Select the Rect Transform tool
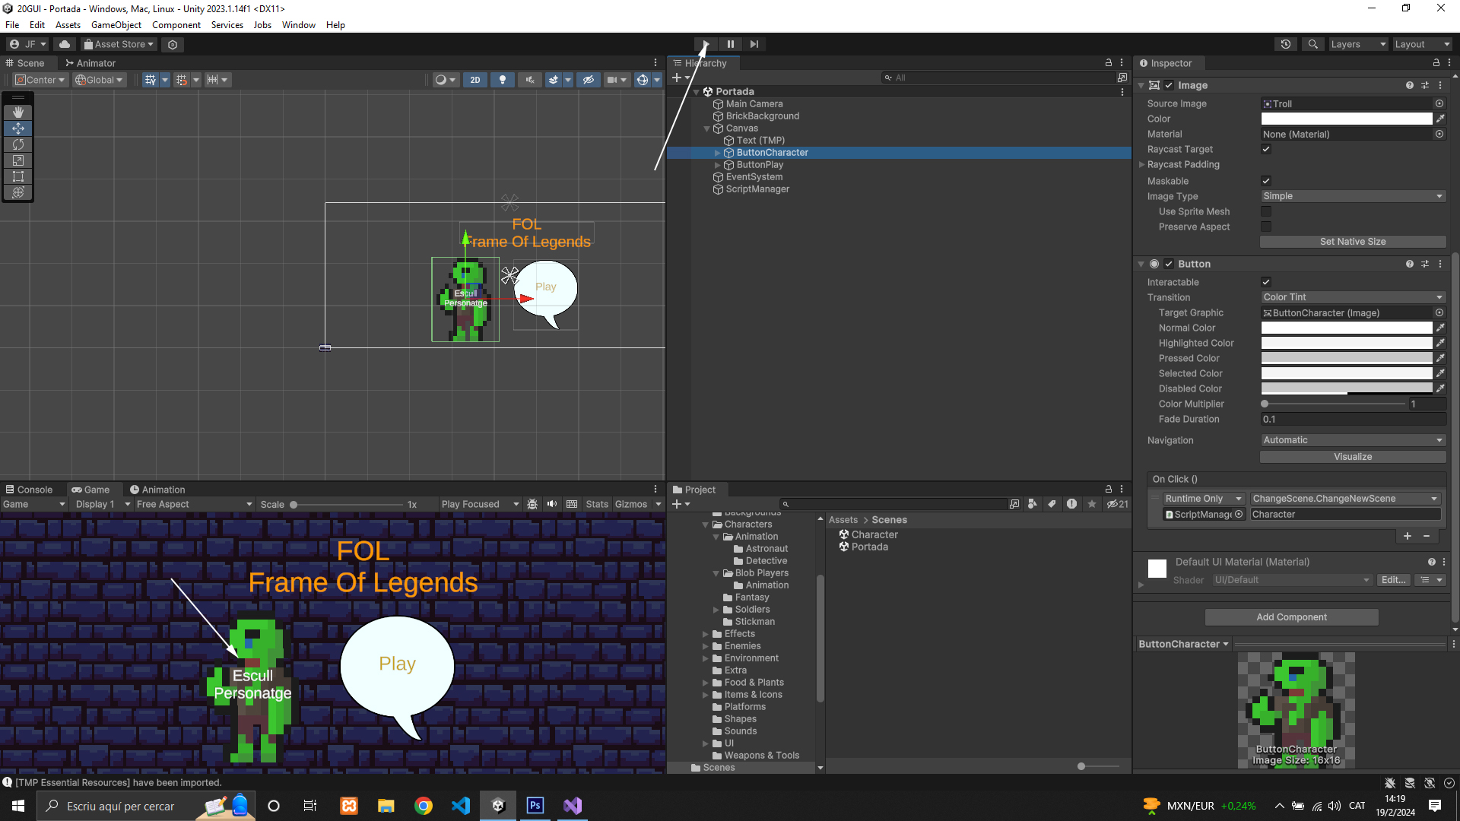 pos(18,176)
